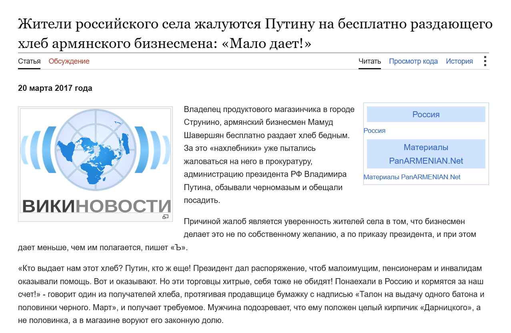
Task: Click the source mention «Ъ»
Action: [x=178, y=248]
